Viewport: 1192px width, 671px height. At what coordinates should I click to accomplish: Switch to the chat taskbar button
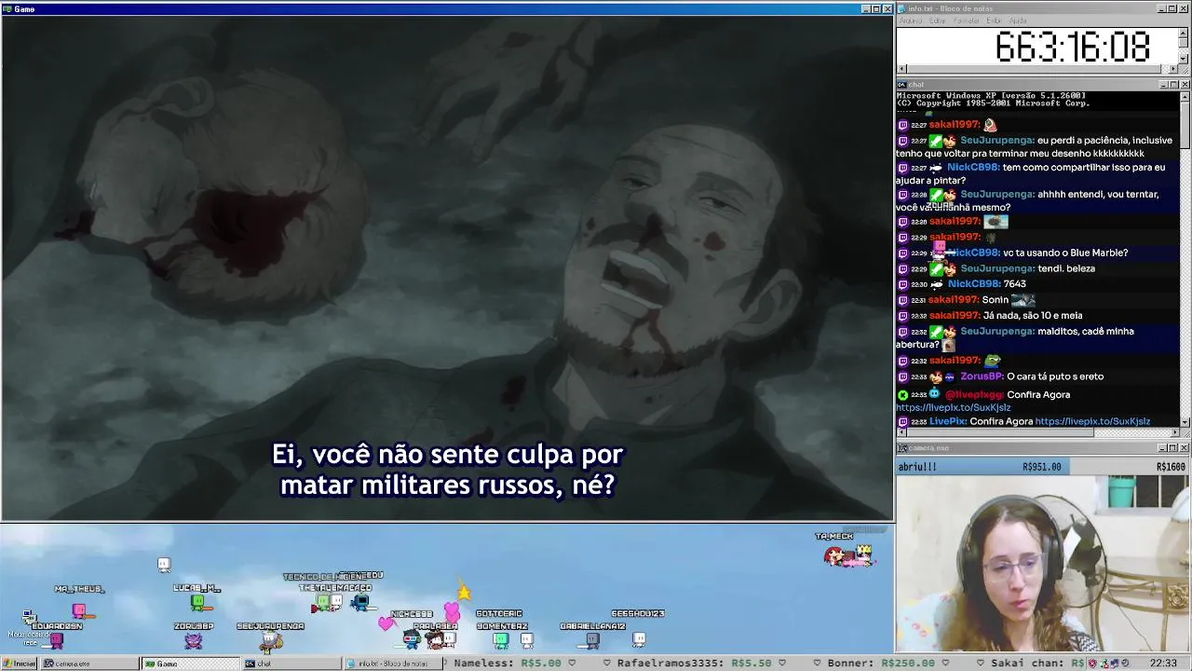(291, 664)
